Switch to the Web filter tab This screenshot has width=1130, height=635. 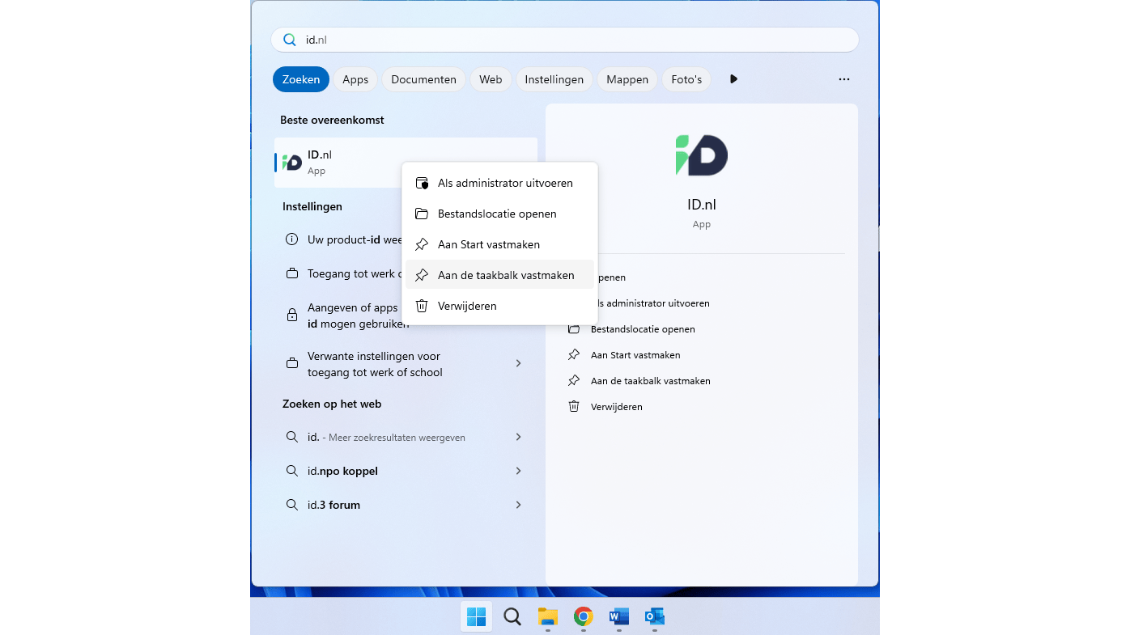491,79
